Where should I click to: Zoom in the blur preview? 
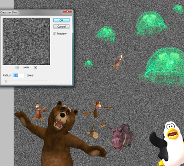click(x=35, y=68)
